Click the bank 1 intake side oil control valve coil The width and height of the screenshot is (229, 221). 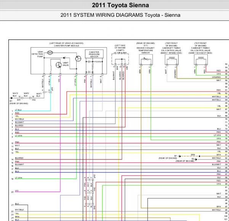click(171, 58)
